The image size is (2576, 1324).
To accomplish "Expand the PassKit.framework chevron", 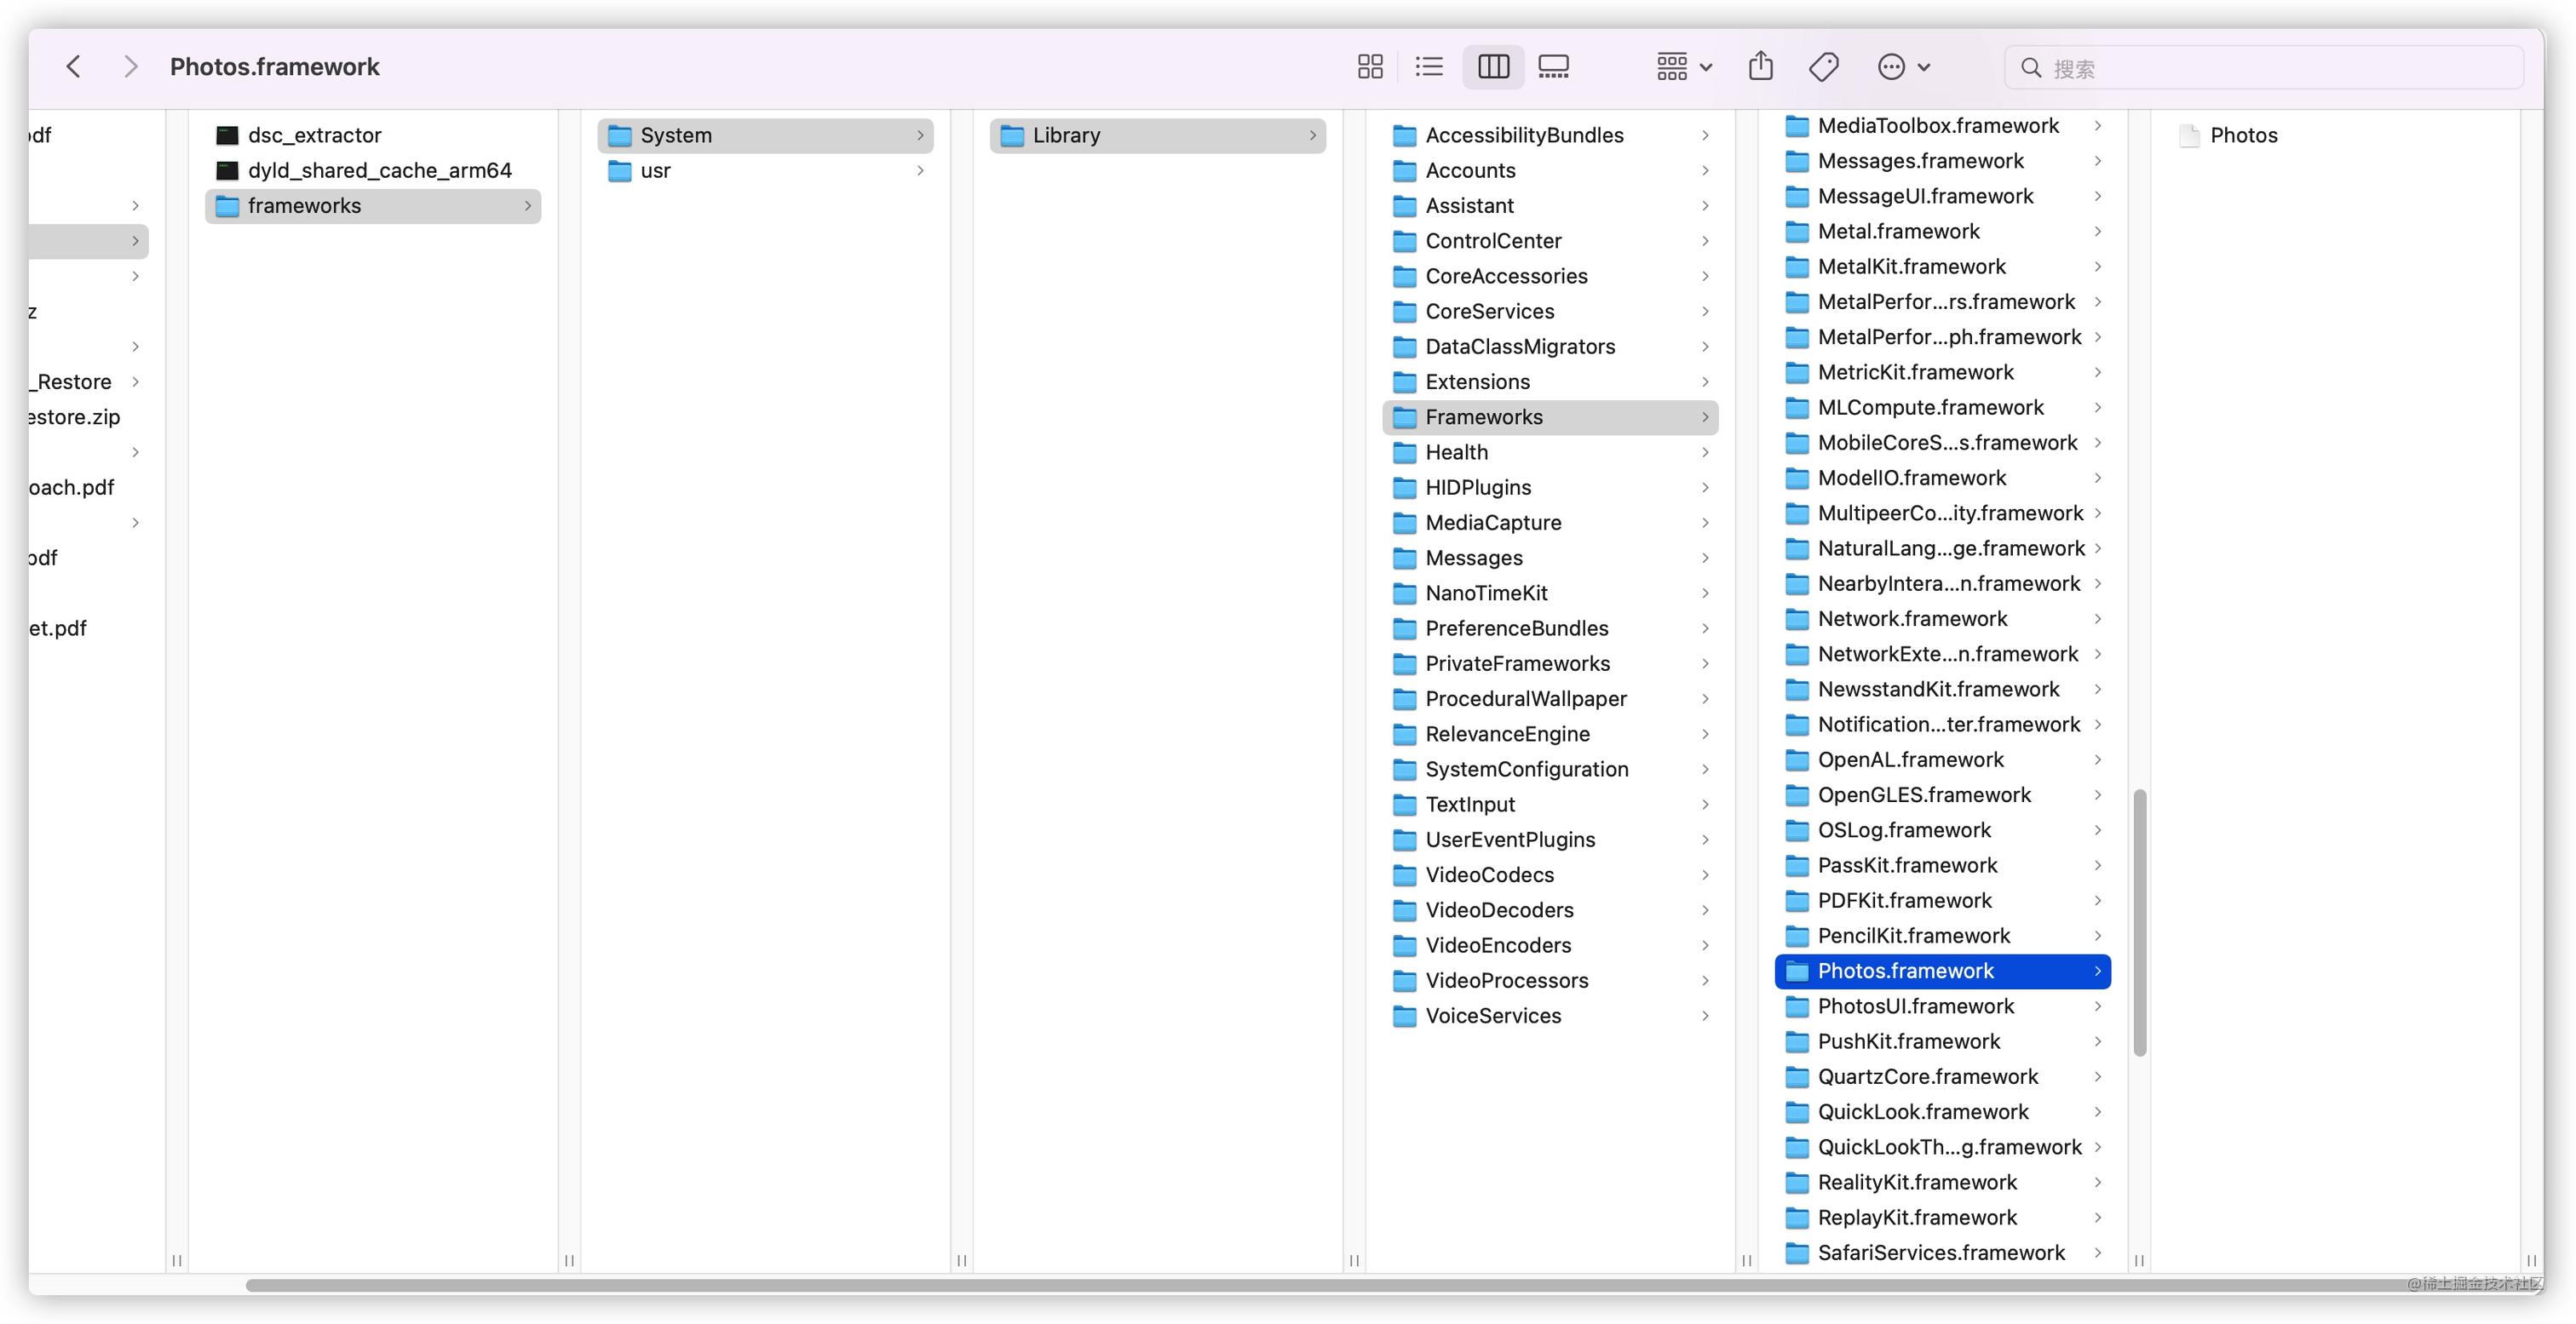I will [x=2097, y=865].
